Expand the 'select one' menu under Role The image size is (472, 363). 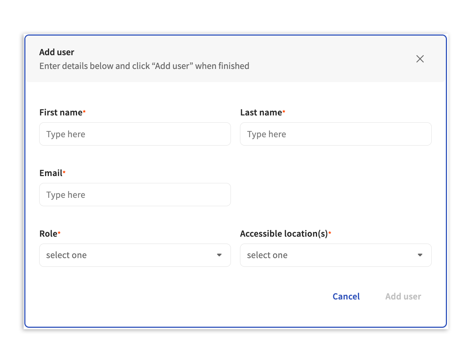tap(135, 255)
